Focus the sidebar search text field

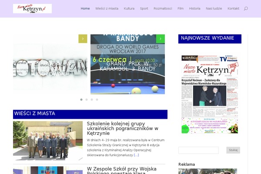(x=198, y=150)
